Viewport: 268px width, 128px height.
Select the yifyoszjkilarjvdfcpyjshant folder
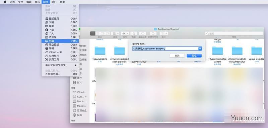[217, 51]
